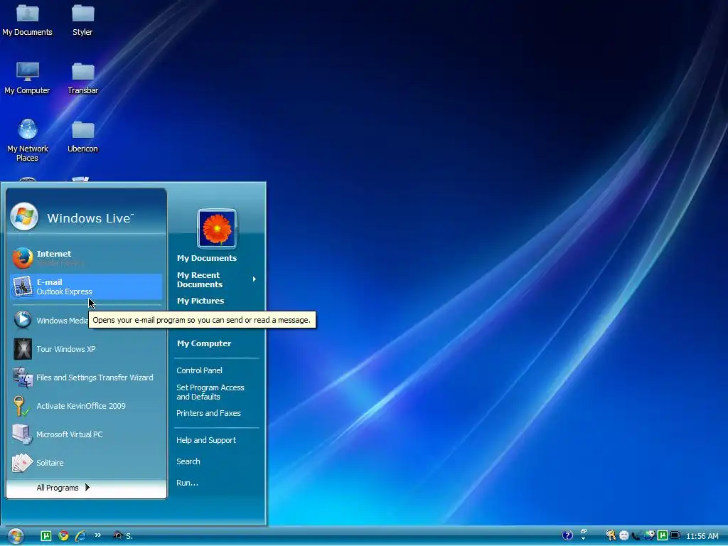
Task: Click the flower user account picture
Action: tap(217, 228)
